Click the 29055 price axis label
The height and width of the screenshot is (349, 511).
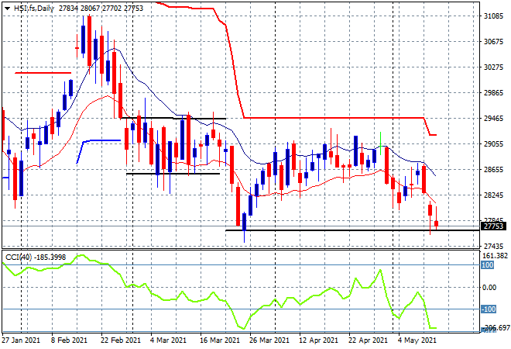pos(493,144)
